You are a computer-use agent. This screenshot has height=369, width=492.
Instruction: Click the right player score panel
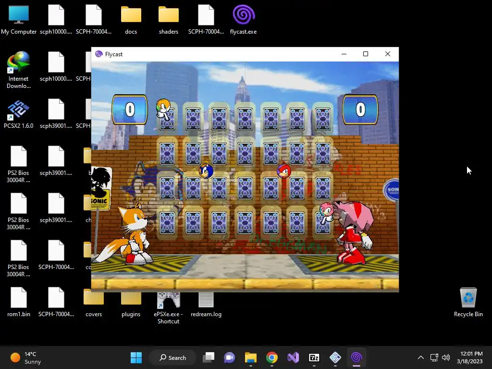[360, 110]
